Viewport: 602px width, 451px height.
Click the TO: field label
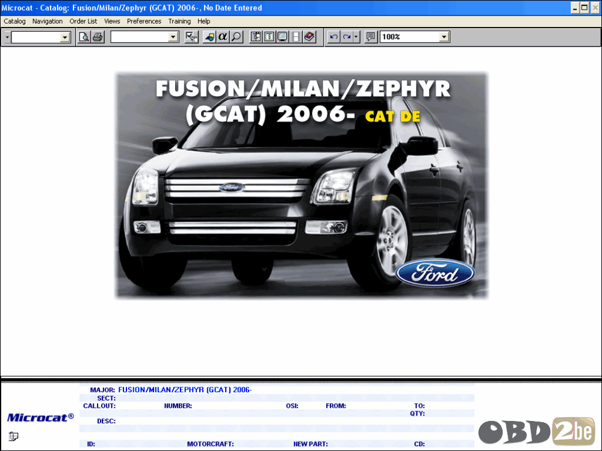click(419, 406)
